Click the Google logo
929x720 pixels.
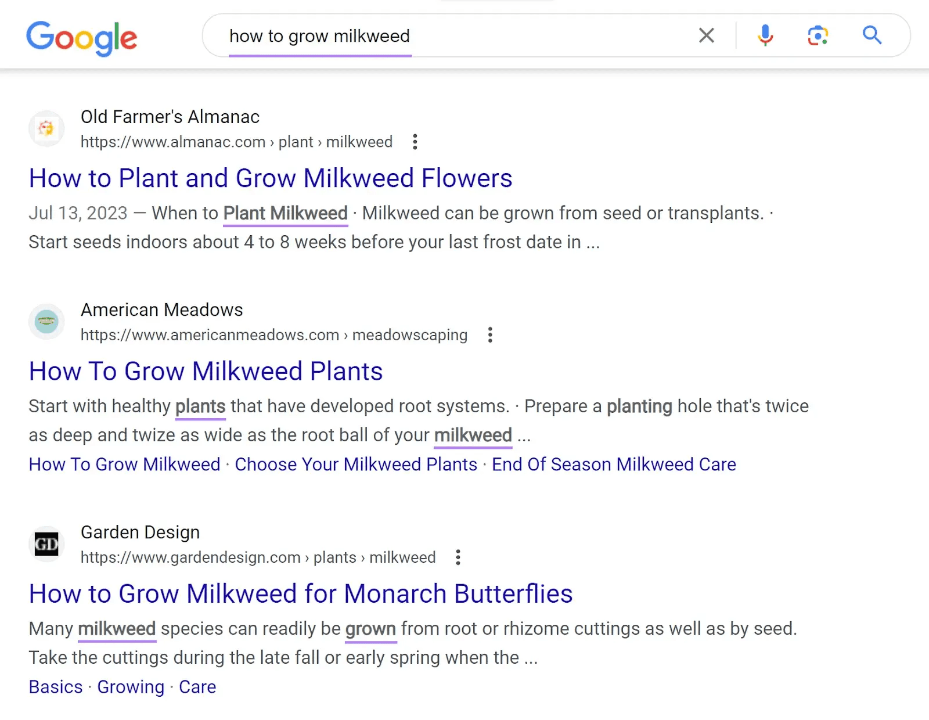point(82,38)
